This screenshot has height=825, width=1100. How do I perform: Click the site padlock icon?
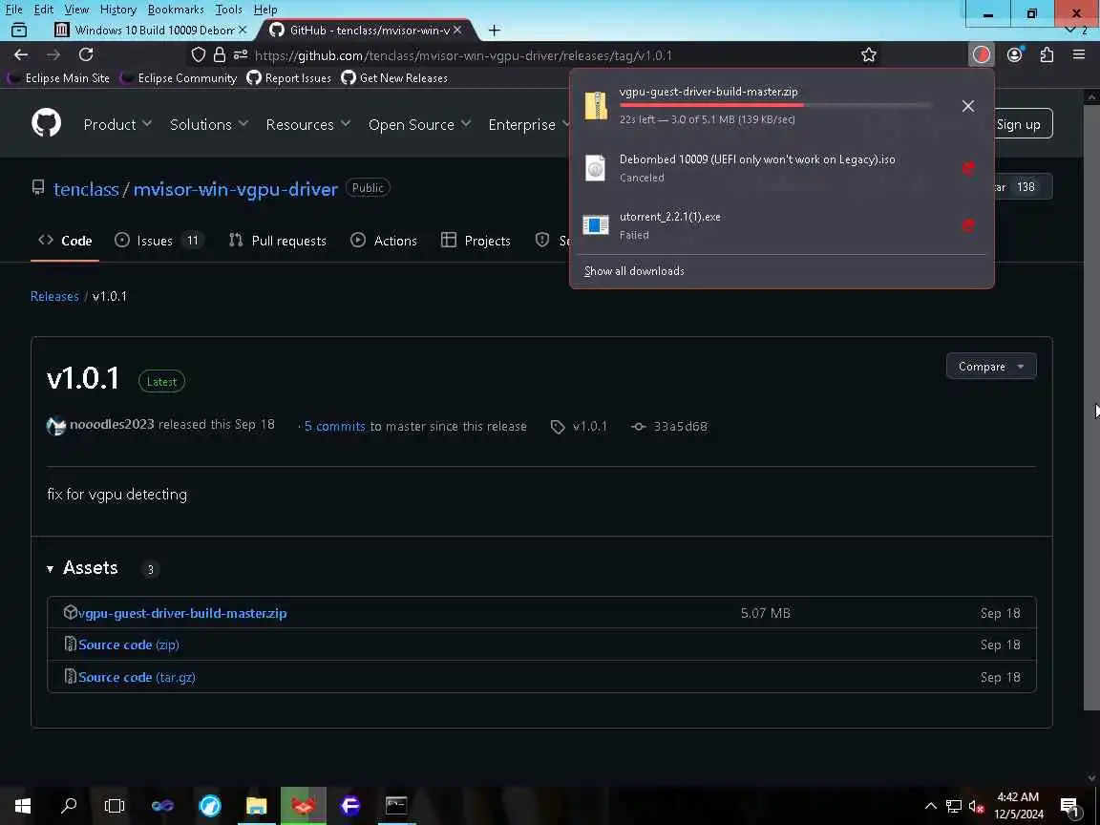point(220,54)
